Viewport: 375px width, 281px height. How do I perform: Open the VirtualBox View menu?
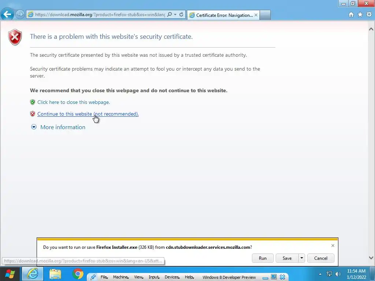(139, 277)
